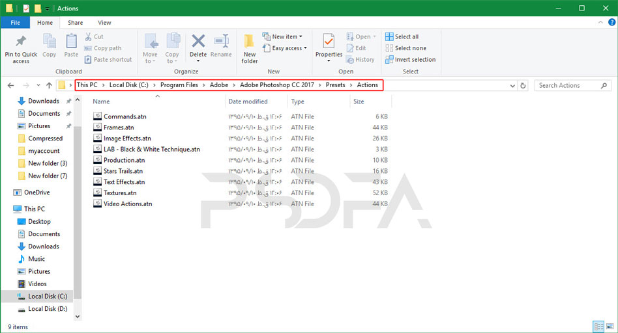Open Customize Quick Access Toolbar arrow
The height and width of the screenshot is (333, 618).
(48, 8)
